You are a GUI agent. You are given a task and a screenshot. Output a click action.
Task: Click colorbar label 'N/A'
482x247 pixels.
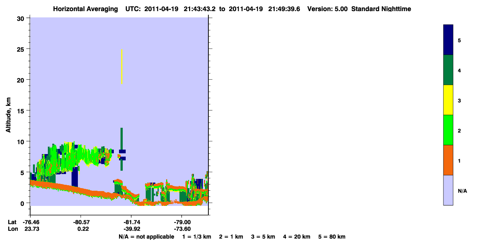point(462,191)
